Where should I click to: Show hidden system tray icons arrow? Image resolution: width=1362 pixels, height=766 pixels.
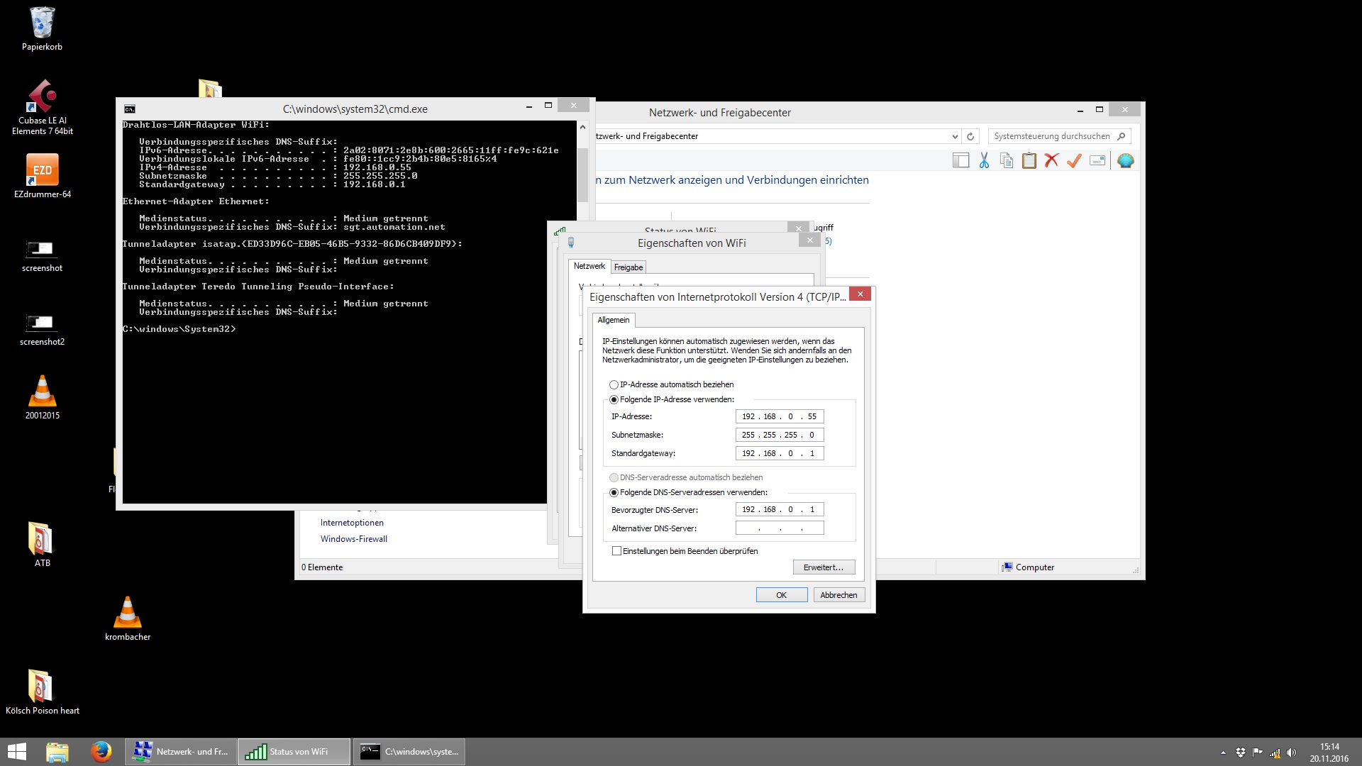click(1223, 753)
